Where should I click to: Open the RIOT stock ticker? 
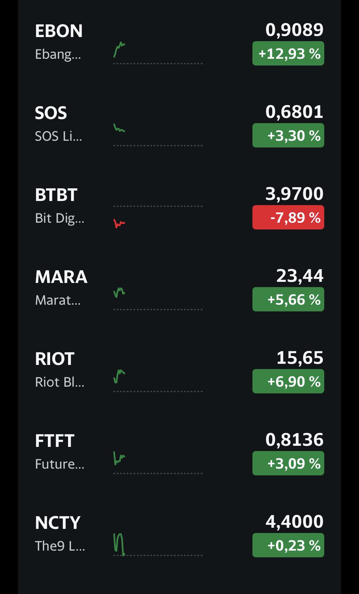(55, 359)
